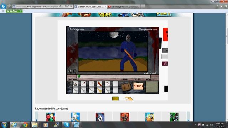Select the grey key below the bow item
228x128 pixels.
point(107,90)
